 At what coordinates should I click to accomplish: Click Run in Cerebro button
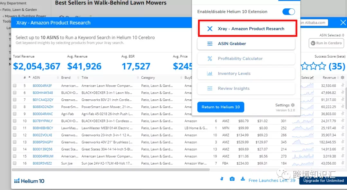326,43
